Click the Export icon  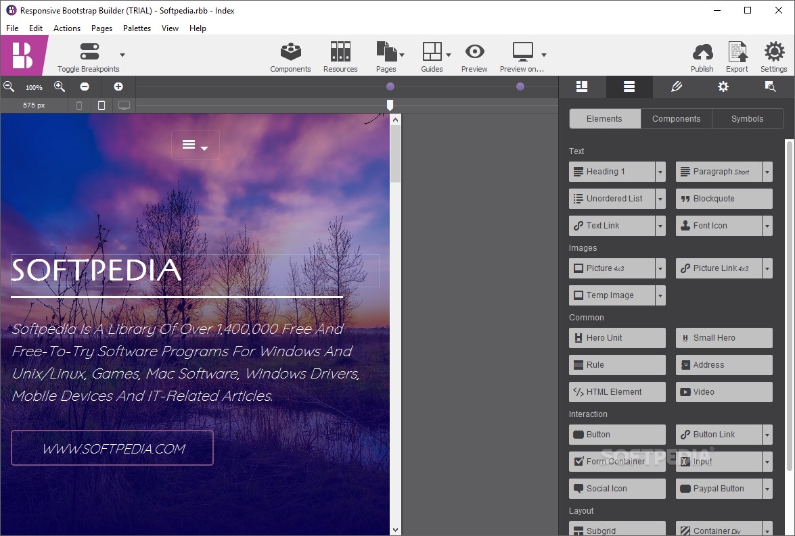pyautogui.click(x=737, y=51)
